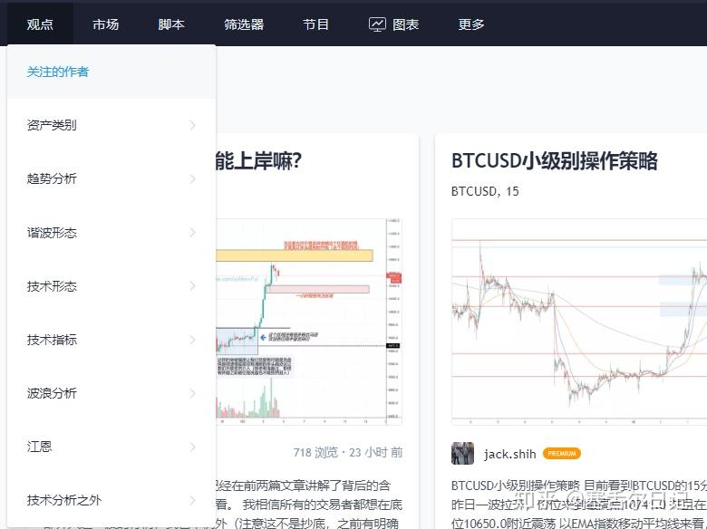Open the article titled BTCUSD小级别操作策略
707x529 pixels.
(x=554, y=161)
